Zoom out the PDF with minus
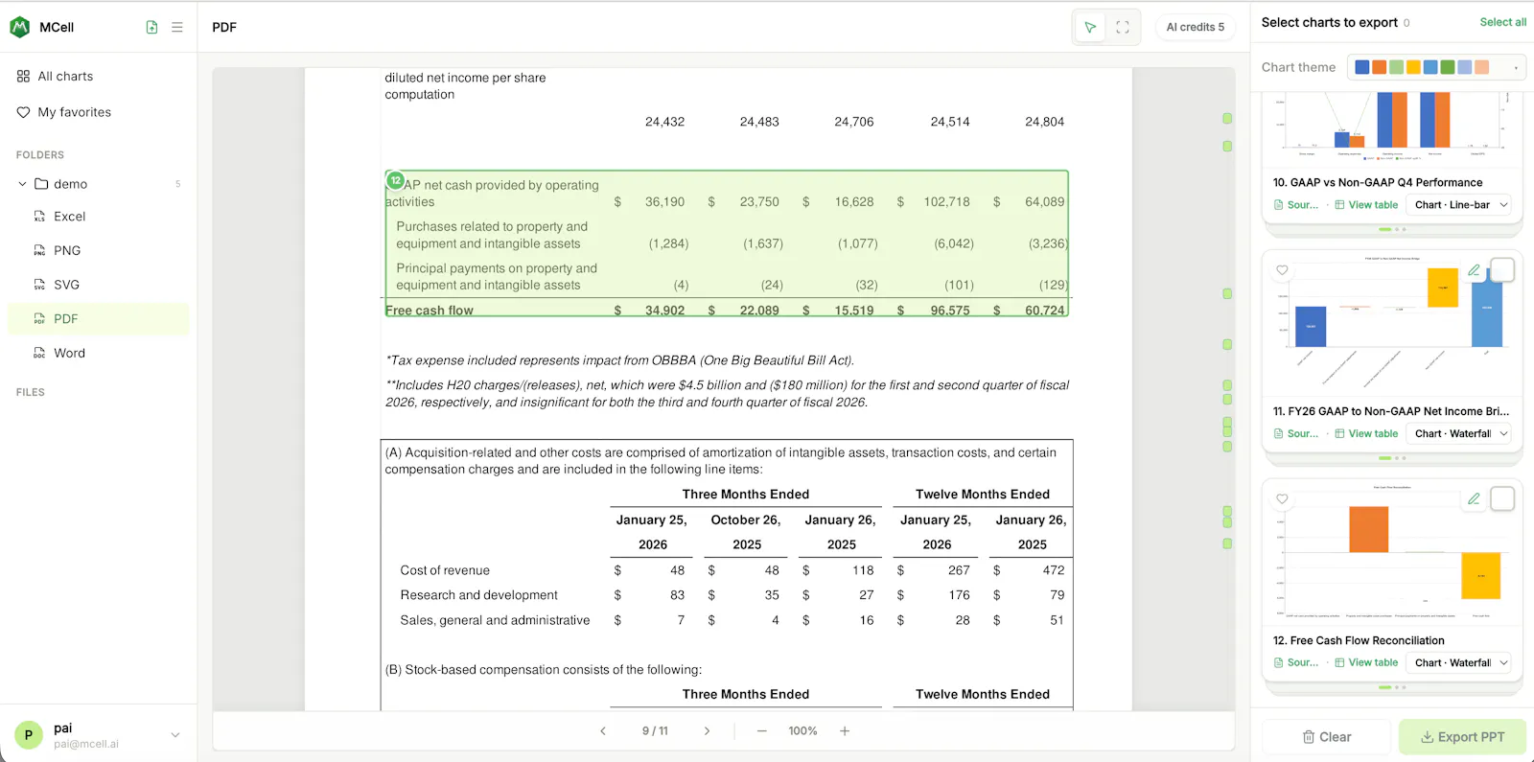This screenshot has width=1534, height=762. pos(762,731)
